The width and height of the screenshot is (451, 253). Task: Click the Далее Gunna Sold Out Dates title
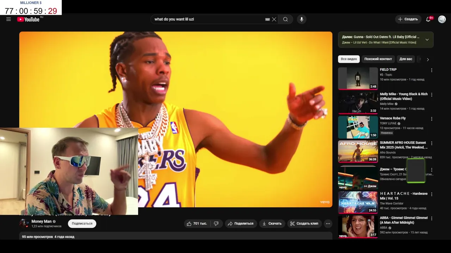coord(381,37)
